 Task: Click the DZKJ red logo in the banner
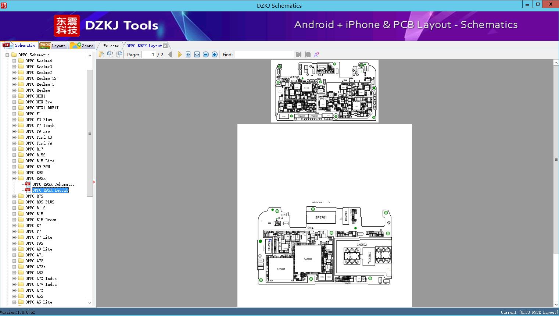tap(67, 26)
